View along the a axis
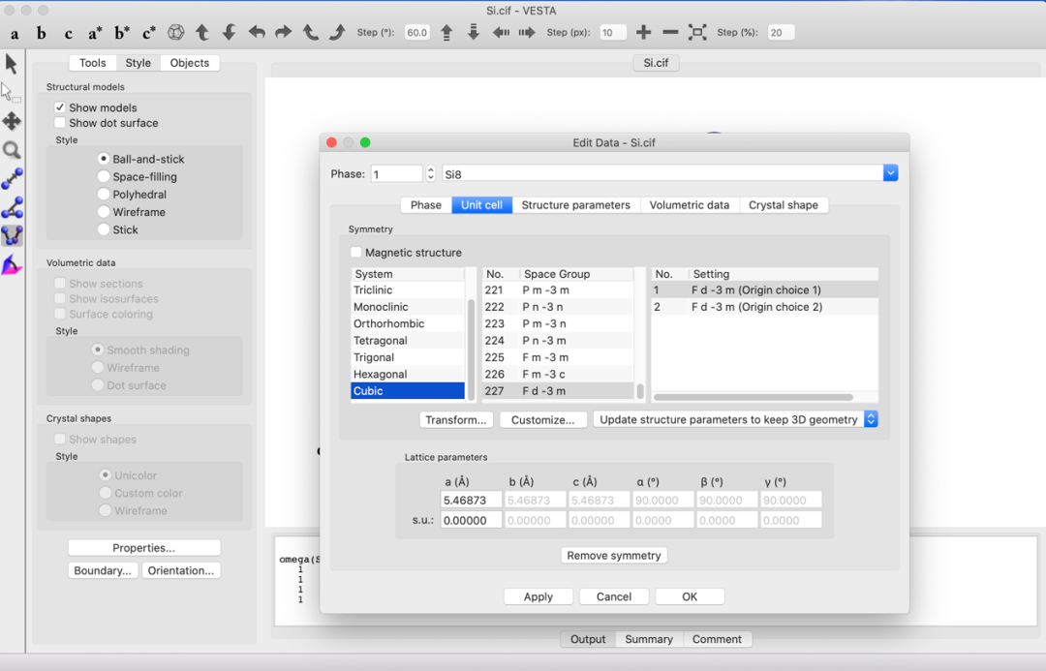Image resolution: width=1046 pixels, height=671 pixels. pyautogui.click(x=15, y=33)
